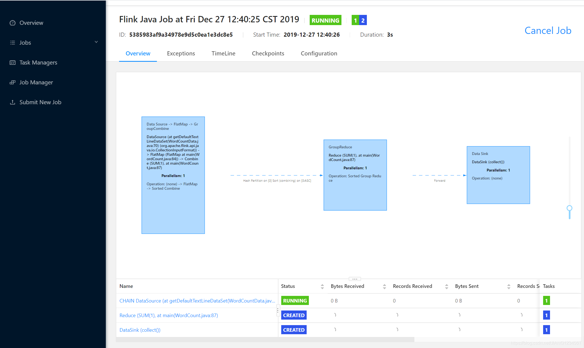Sort table by Status column arrows
584x348 pixels.
322,287
